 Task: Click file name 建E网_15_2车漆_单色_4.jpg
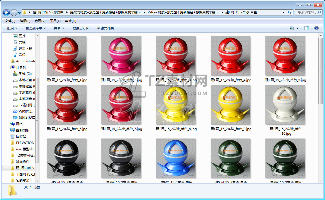(x=231, y=80)
